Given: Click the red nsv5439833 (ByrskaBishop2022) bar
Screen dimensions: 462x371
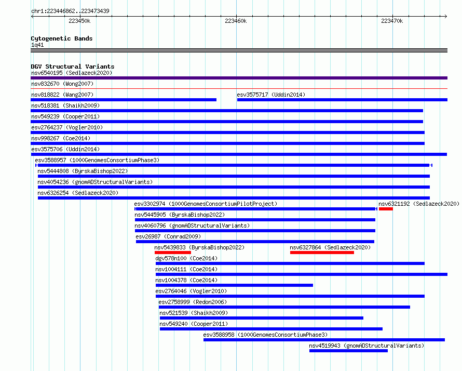Looking at the screenshot, I should (173, 253).
